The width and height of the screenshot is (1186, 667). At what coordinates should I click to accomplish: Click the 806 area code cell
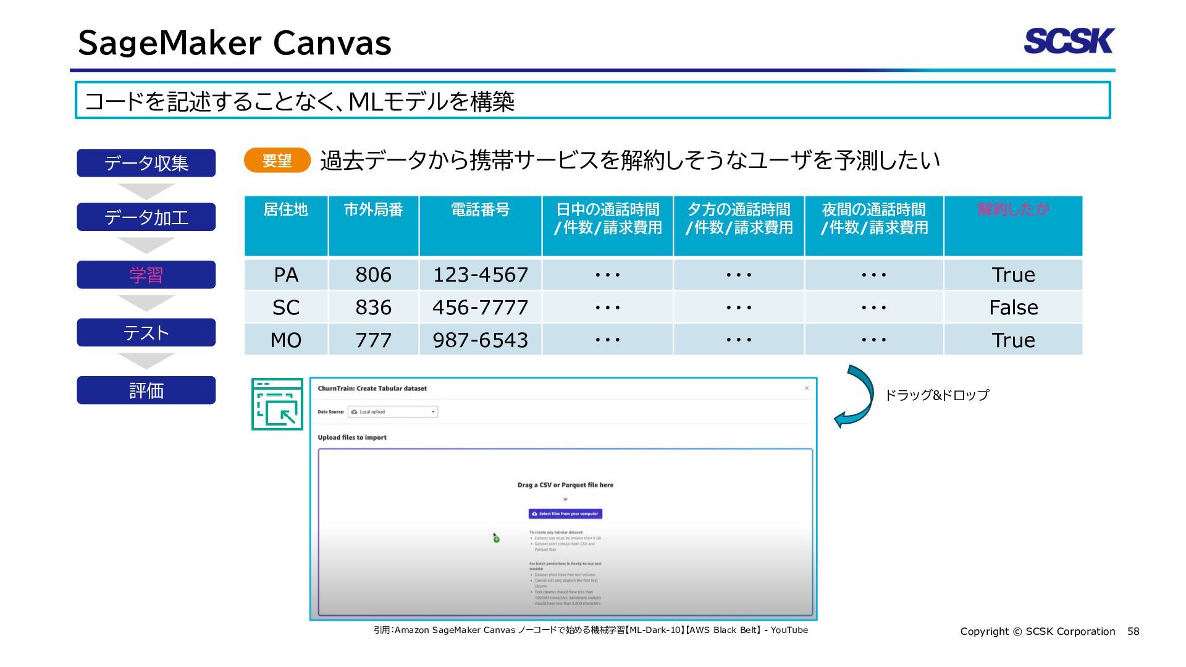pyautogui.click(x=374, y=275)
